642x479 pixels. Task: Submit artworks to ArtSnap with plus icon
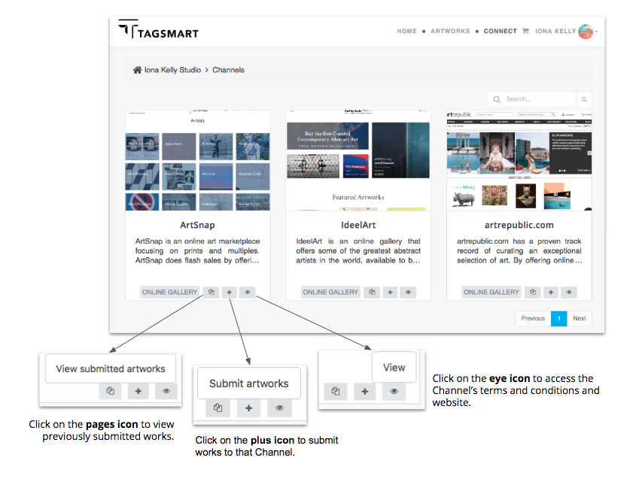click(x=230, y=292)
